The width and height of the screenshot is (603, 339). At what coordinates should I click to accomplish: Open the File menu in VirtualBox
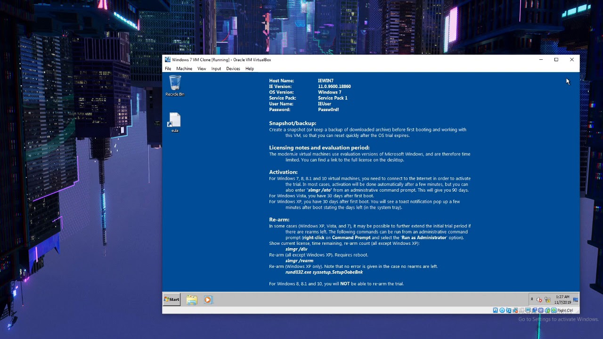[168, 69]
